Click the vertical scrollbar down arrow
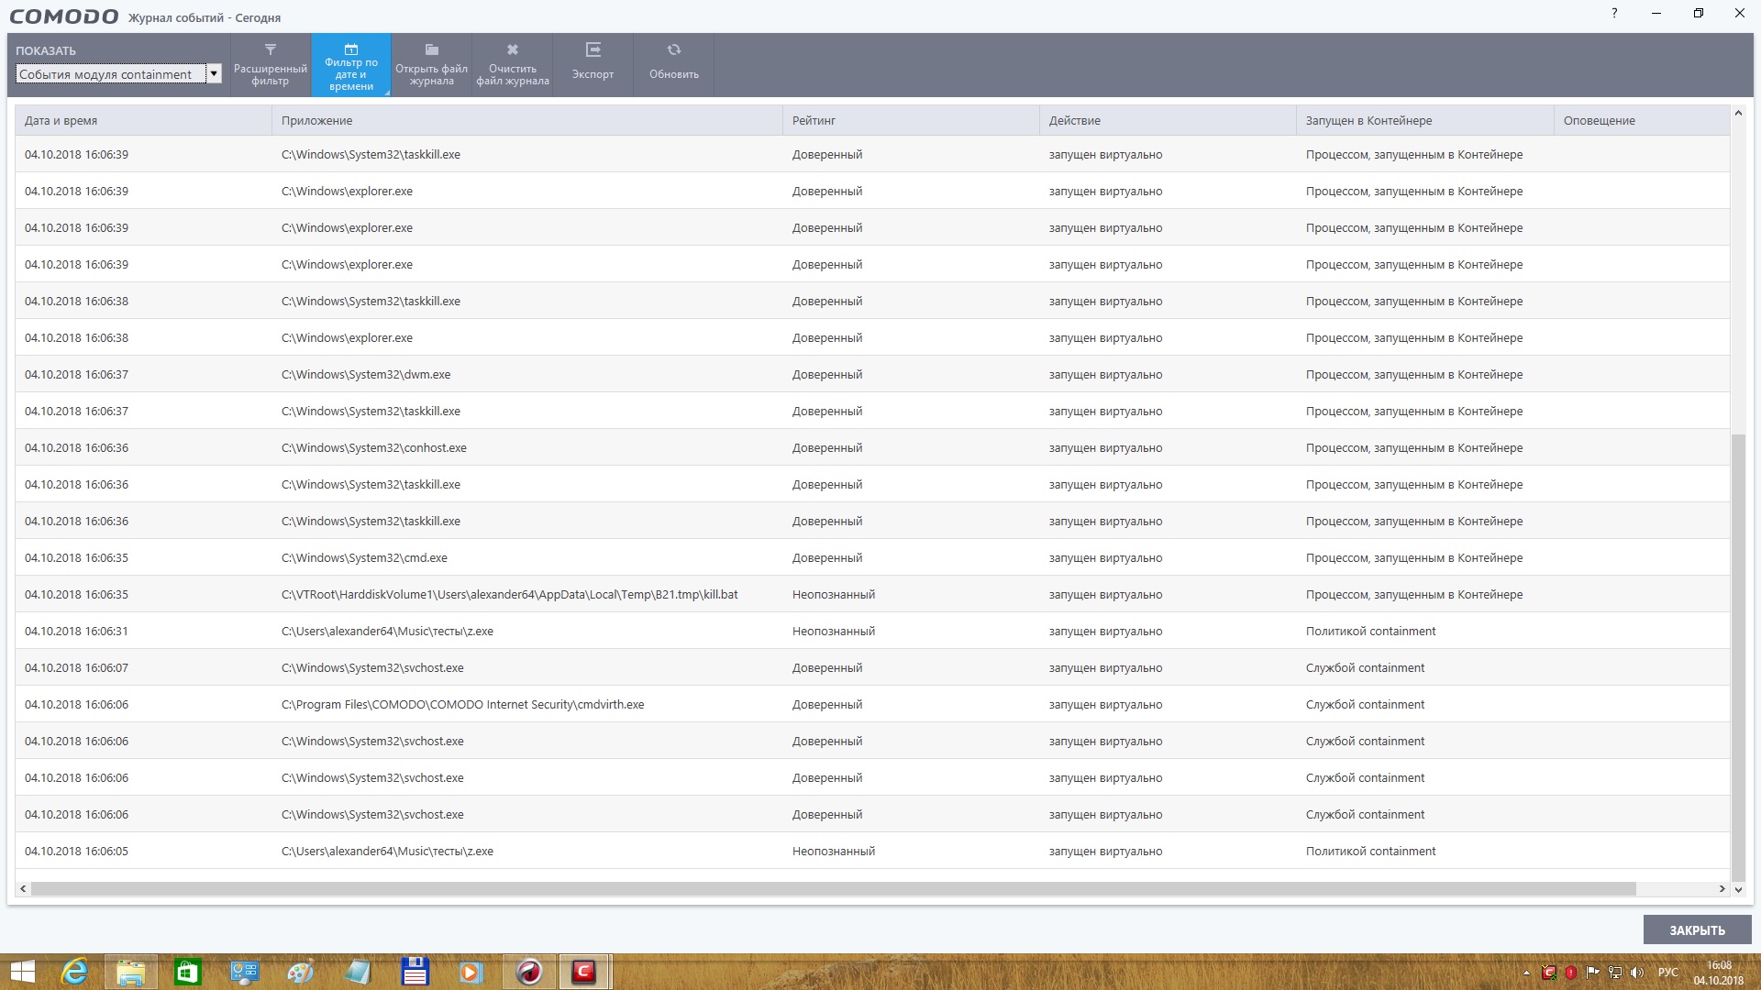The image size is (1761, 990). (1738, 888)
